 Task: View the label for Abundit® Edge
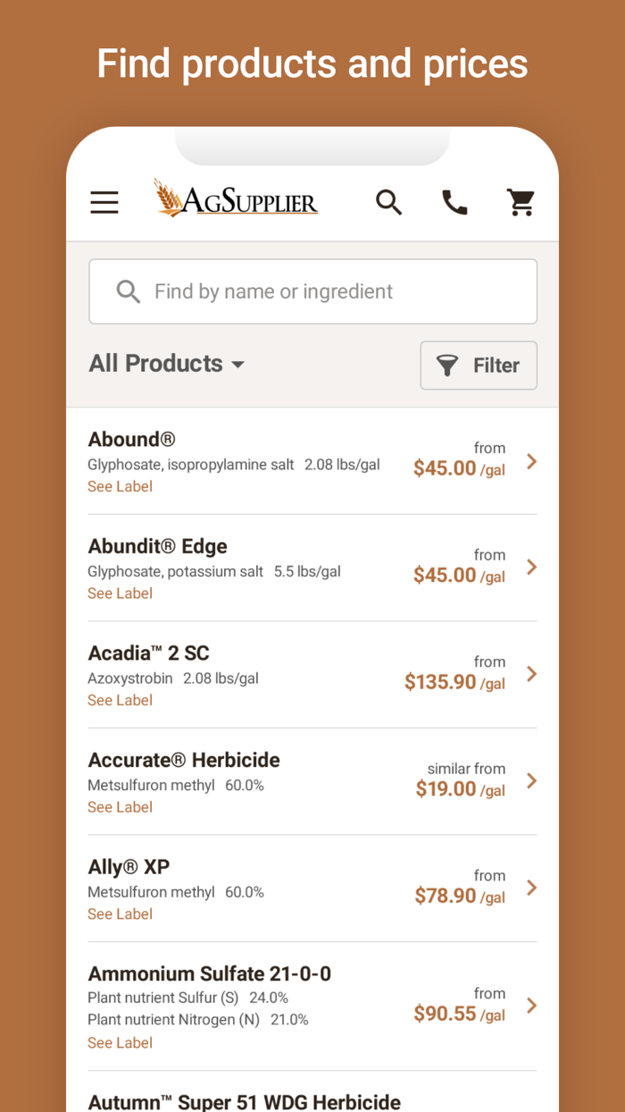click(x=120, y=593)
